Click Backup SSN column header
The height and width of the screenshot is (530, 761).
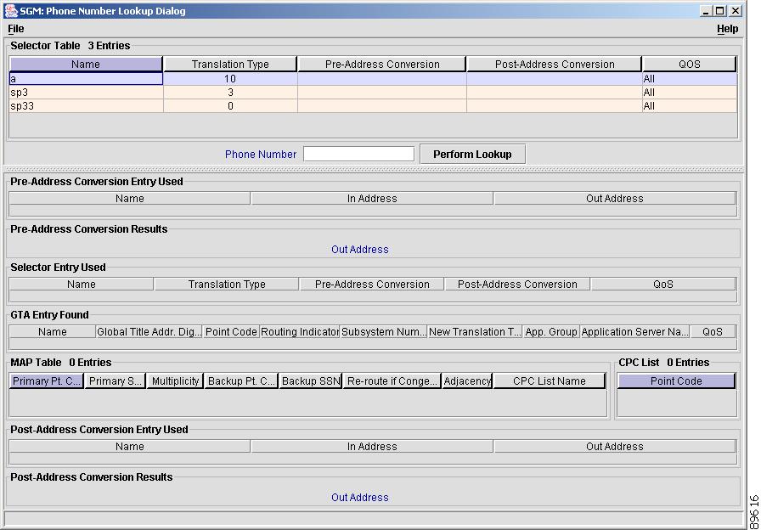pos(311,381)
